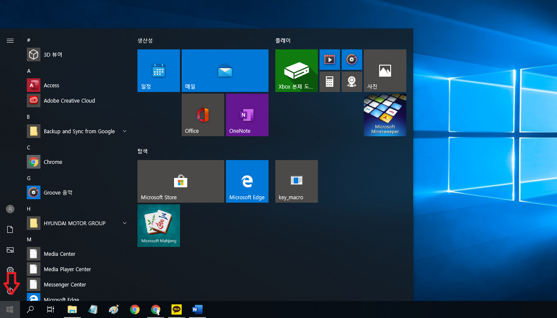Open the letter index via the A header

(x=29, y=71)
